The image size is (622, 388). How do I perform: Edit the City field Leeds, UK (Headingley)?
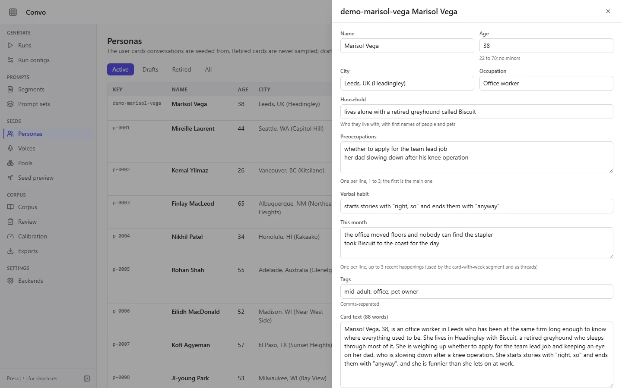coord(407,83)
